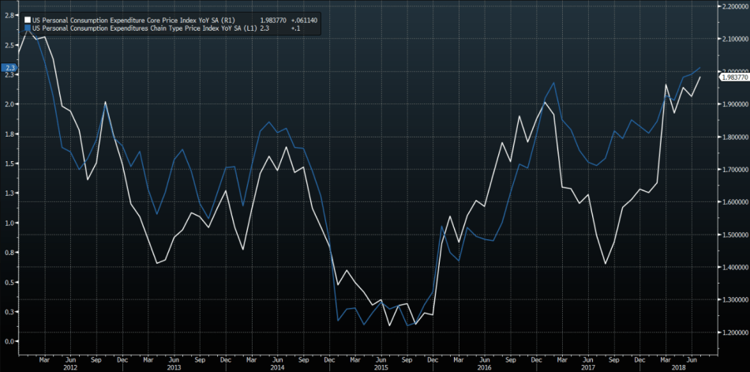
Task: Click the 2.200000 label on the right axis
Action: 735,6
